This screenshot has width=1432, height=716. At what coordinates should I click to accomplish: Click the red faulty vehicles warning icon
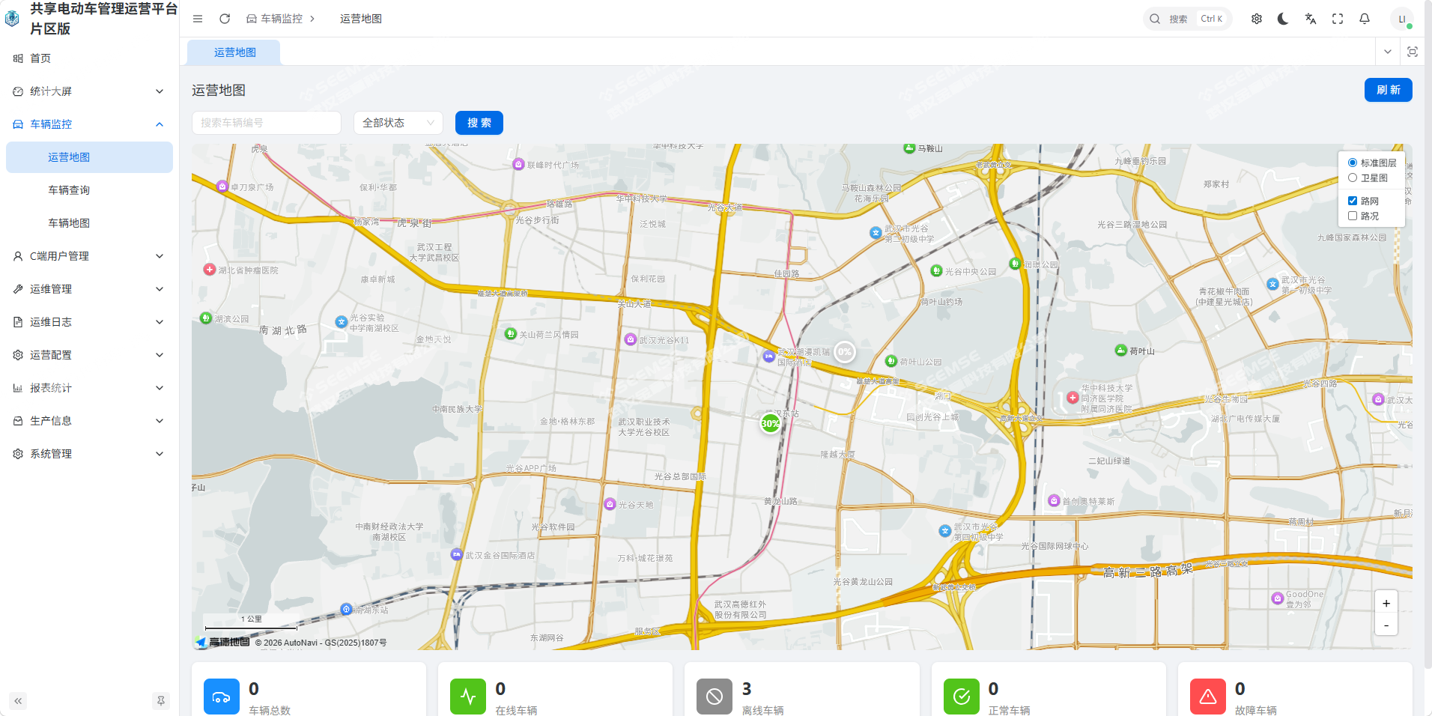click(1208, 697)
